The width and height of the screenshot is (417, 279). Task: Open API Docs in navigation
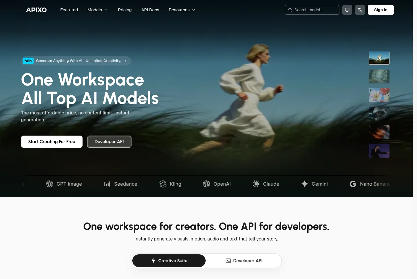click(x=150, y=10)
